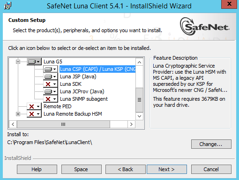Image resolution: width=239 pixels, height=180 pixels.
Task: Cancel the installation wizard
Action: coord(211,169)
